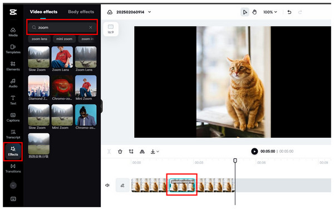Open the Text panel

[13, 100]
